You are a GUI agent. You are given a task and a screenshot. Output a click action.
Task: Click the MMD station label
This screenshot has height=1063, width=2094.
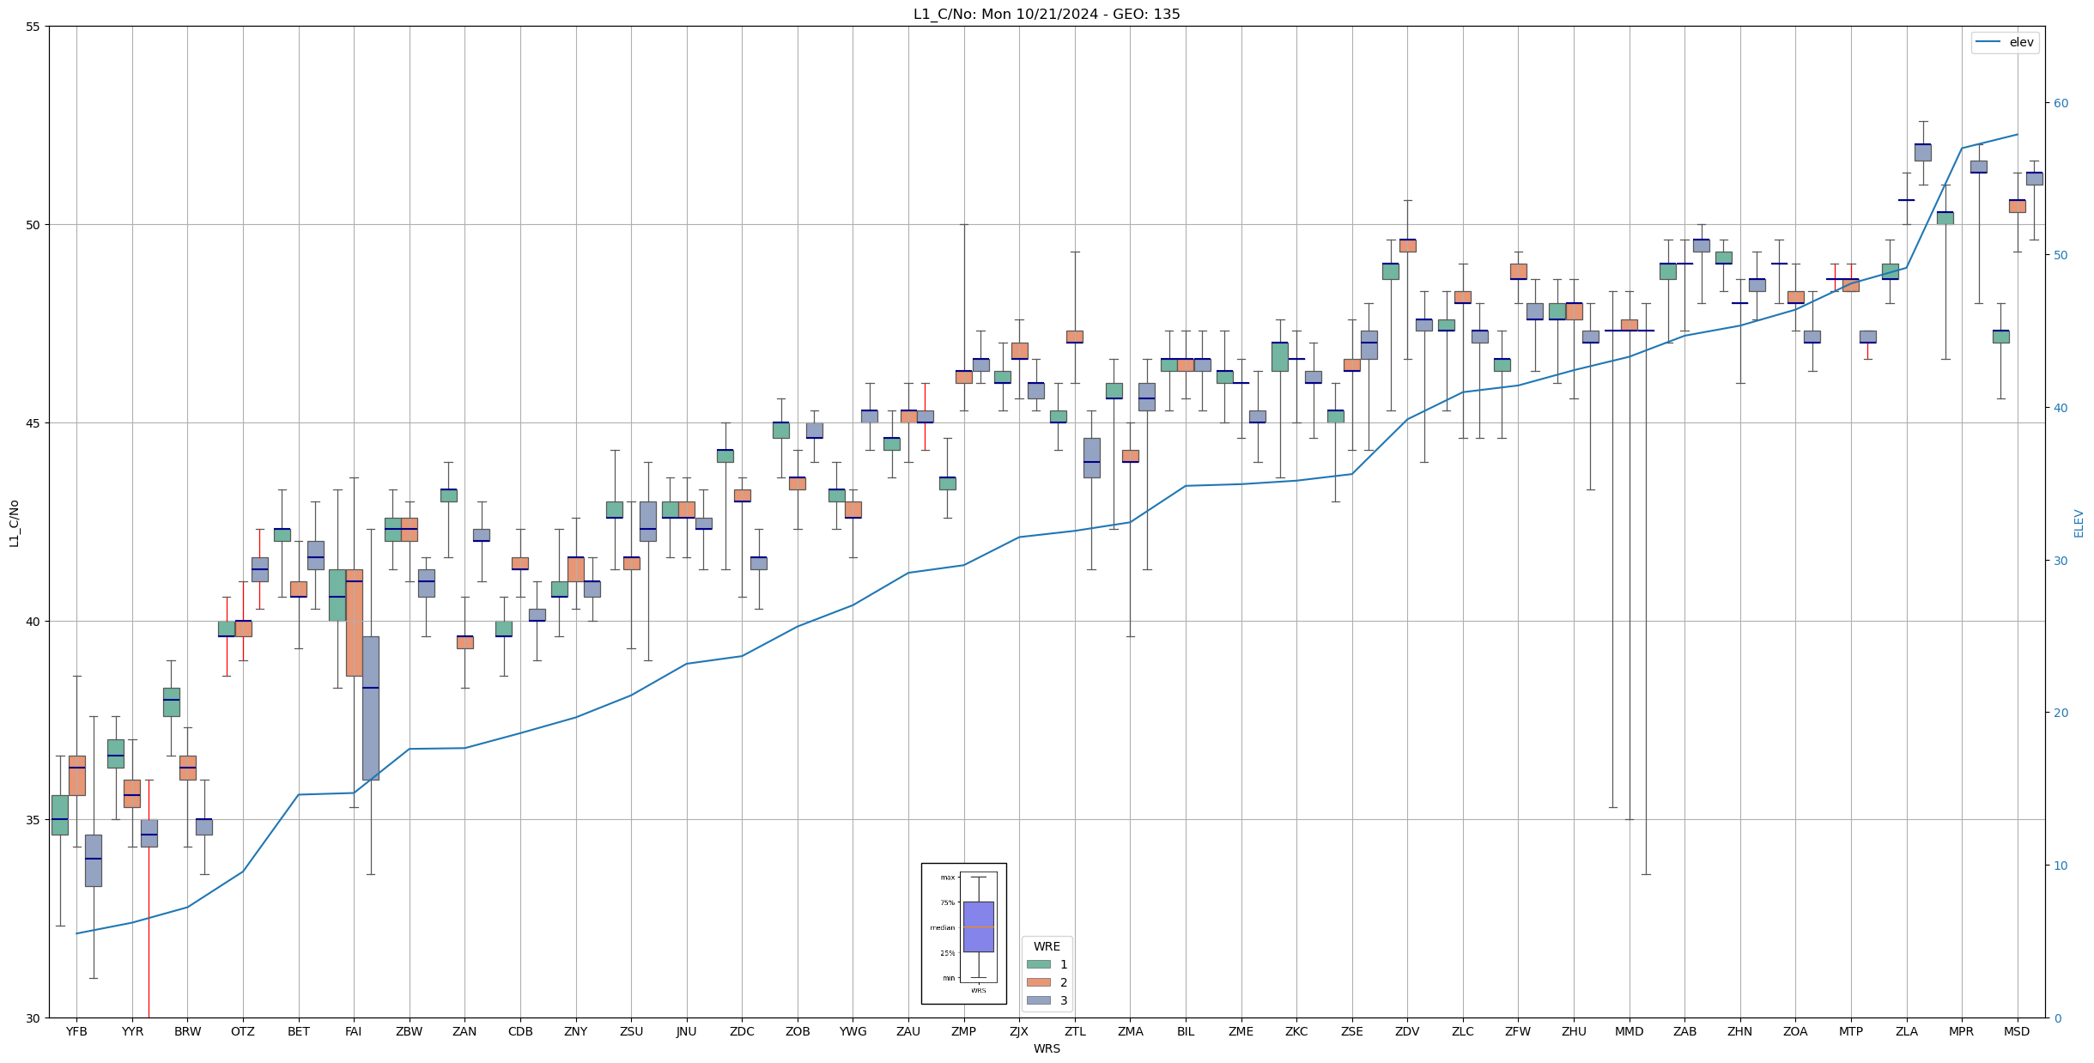click(x=1630, y=1031)
